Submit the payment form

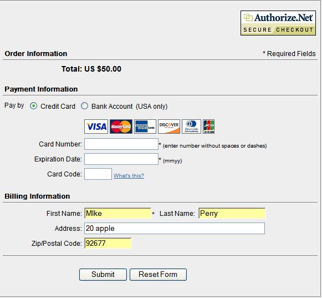coord(103,275)
